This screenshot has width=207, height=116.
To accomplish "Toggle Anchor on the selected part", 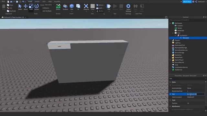I will pyautogui.click(x=100, y=11).
